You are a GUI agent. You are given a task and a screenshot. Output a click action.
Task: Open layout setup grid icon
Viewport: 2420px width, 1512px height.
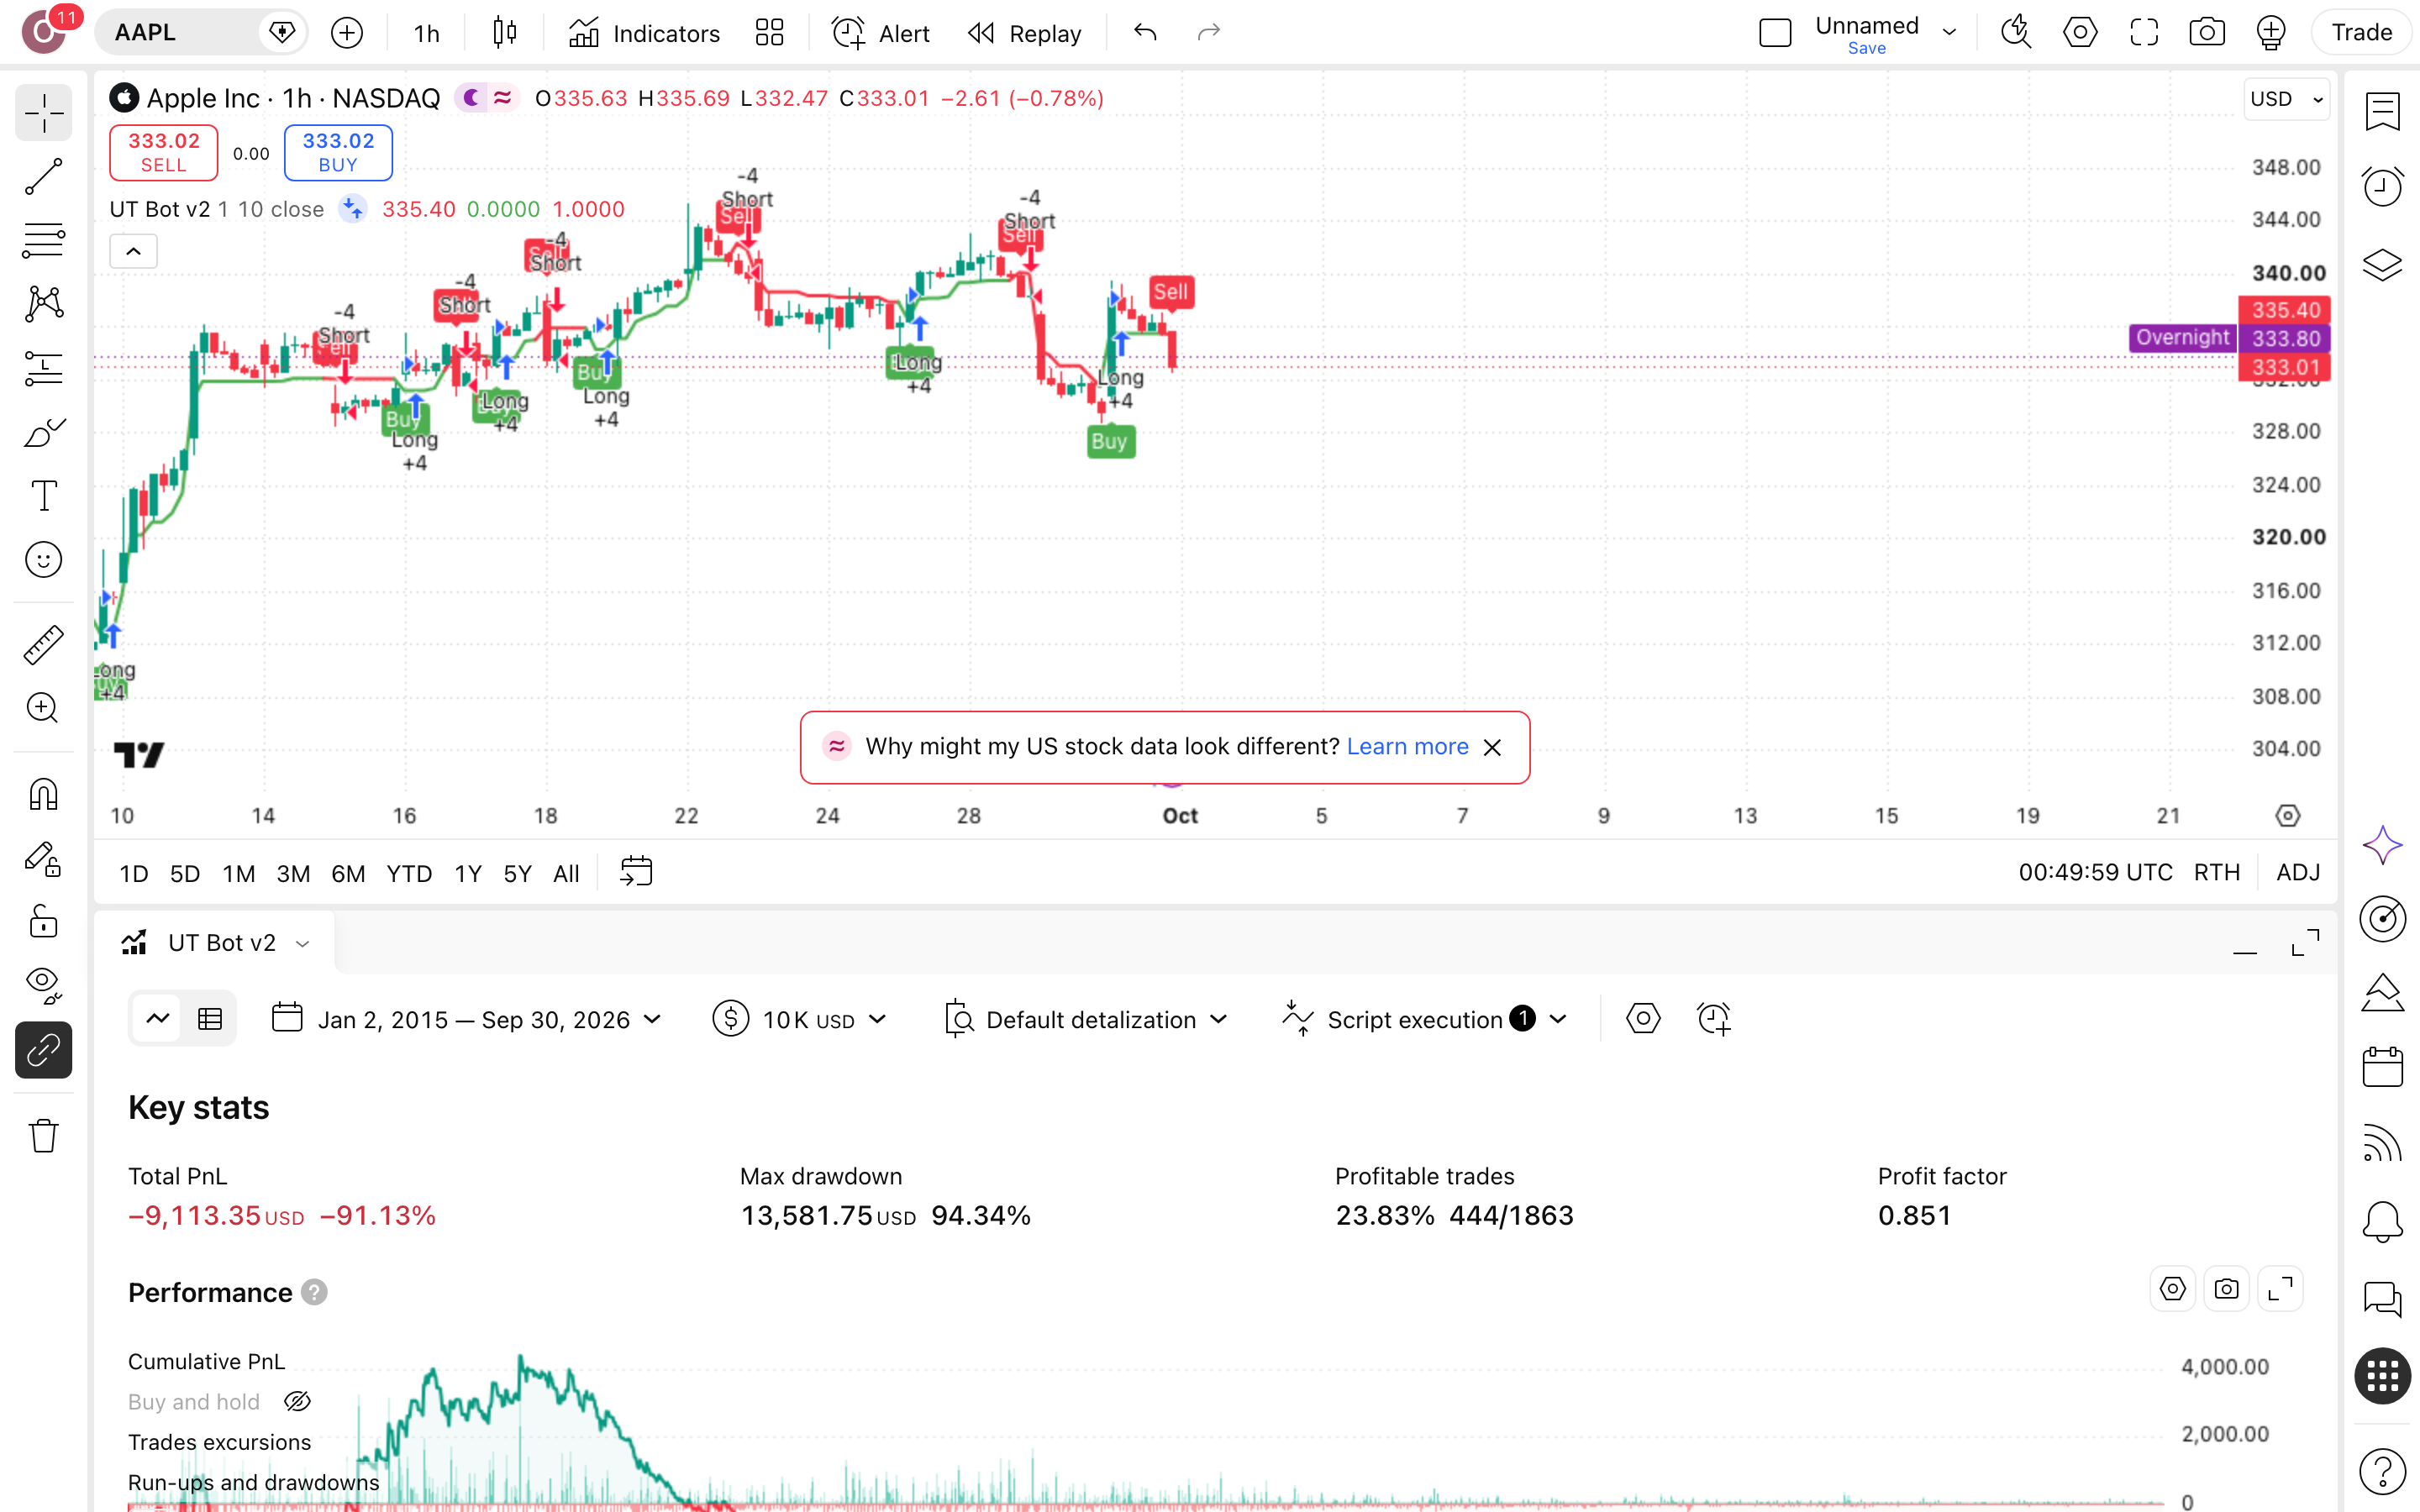pos(769,33)
